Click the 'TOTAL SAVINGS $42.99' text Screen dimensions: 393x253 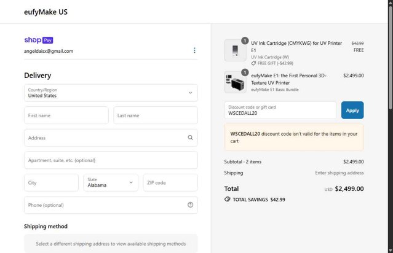point(259,200)
